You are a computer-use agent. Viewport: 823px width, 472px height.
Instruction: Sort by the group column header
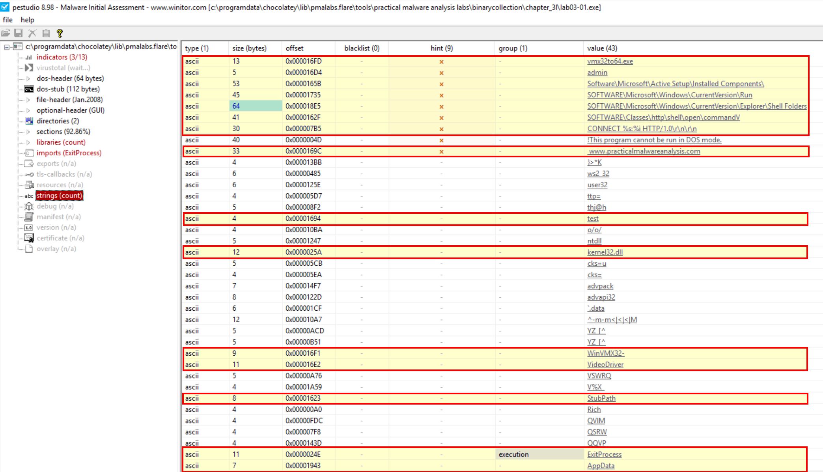[539, 48]
